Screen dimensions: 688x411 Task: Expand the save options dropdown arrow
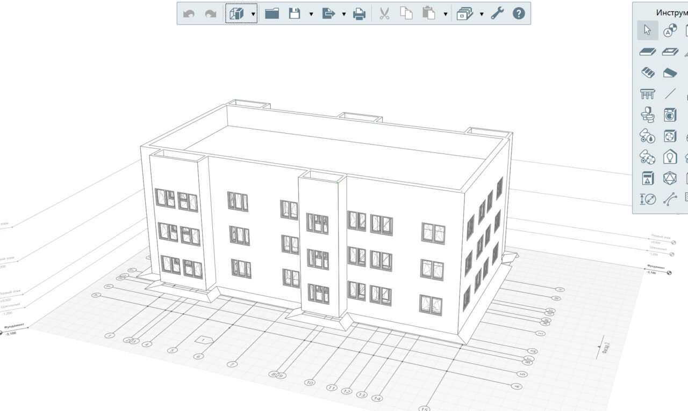(x=311, y=14)
